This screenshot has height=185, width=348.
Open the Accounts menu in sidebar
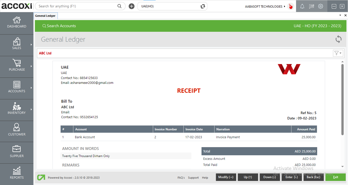tap(17, 87)
